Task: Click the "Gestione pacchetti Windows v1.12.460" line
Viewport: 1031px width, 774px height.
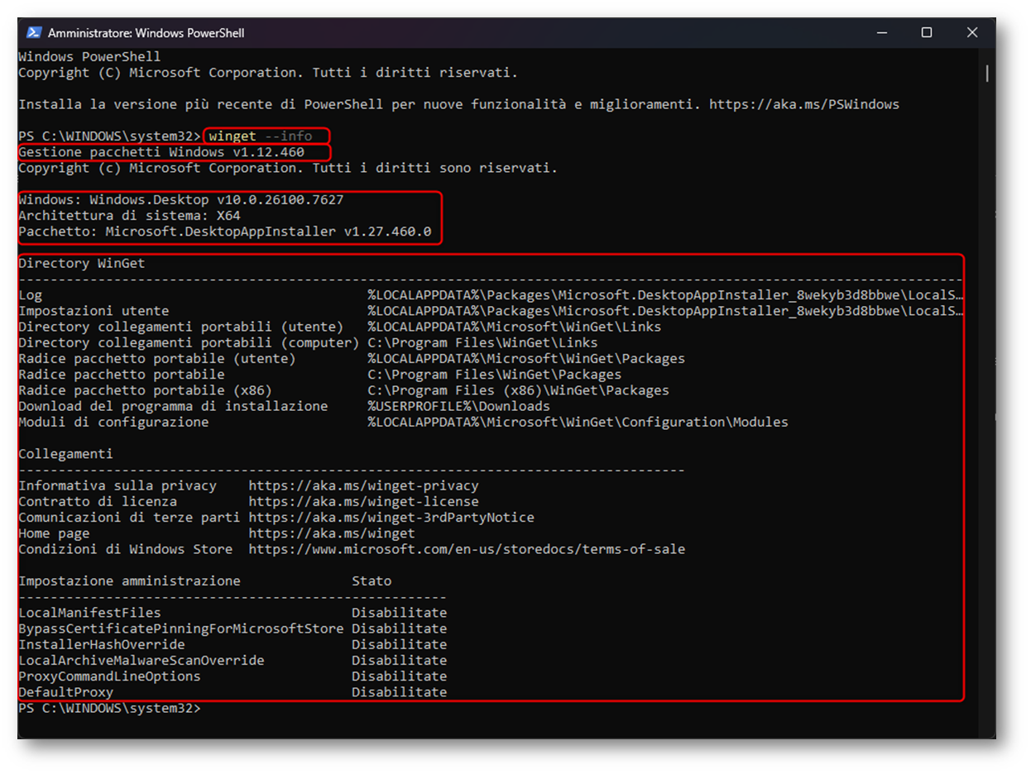Action: coord(161,153)
